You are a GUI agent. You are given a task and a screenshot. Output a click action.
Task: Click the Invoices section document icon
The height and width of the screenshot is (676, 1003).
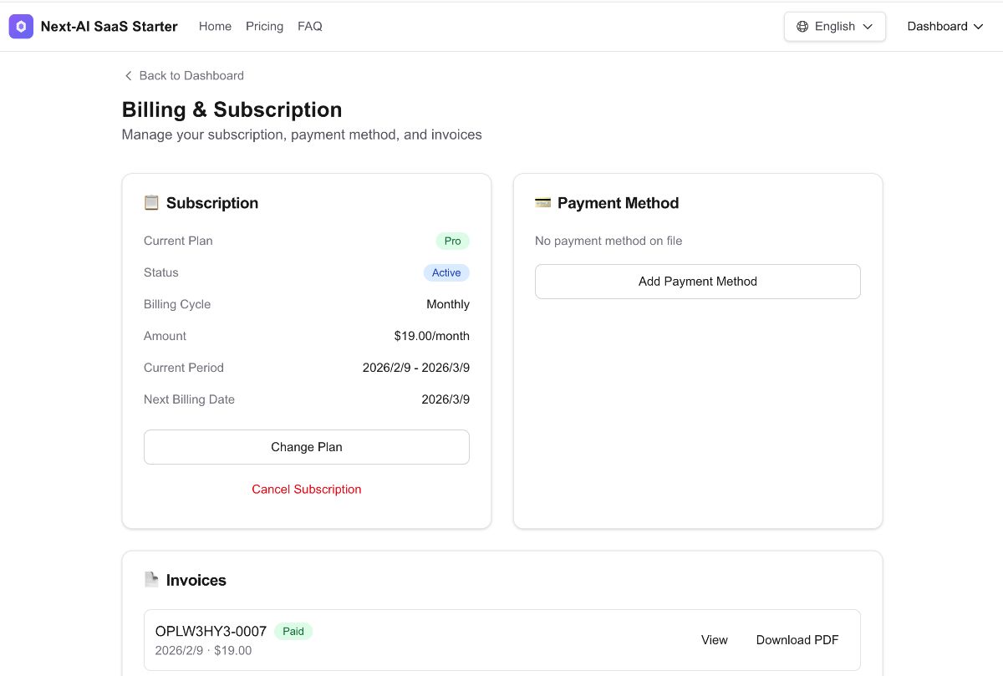coord(151,579)
